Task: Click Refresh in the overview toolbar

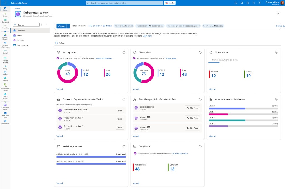Action: pyautogui.click(x=60, y=43)
